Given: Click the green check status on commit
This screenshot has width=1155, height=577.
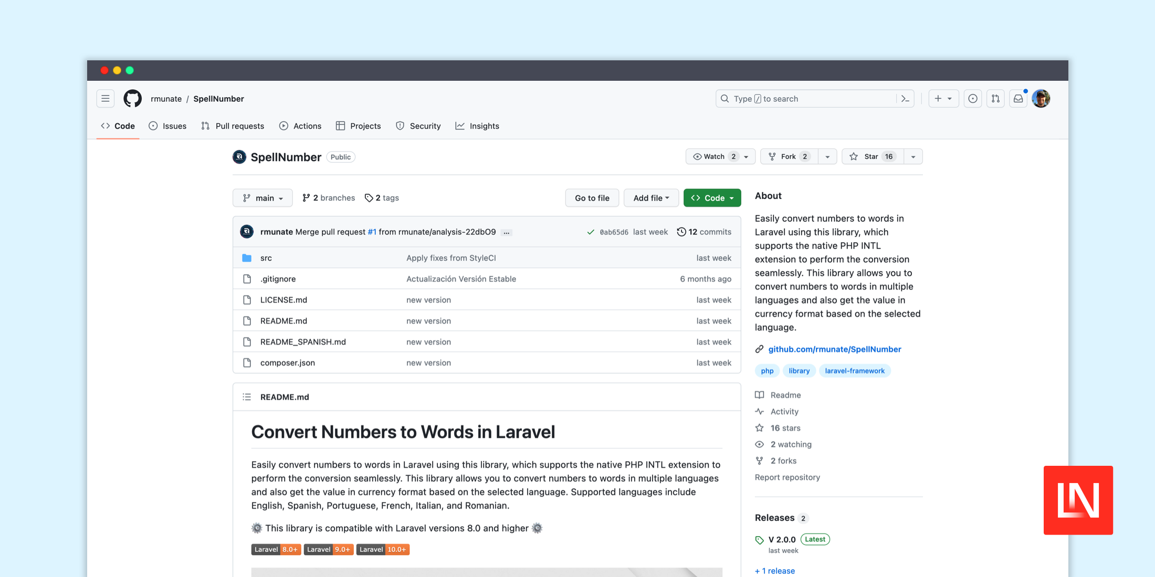Looking at the screenshot, I should 591,232.
